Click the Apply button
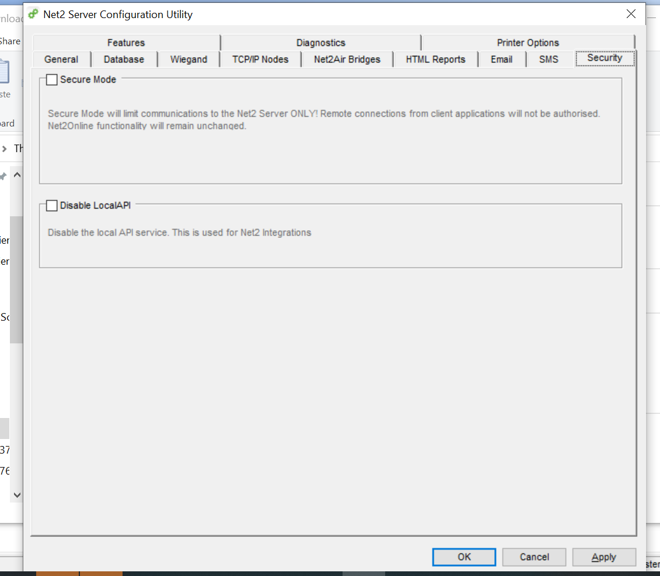 [604, 557]
